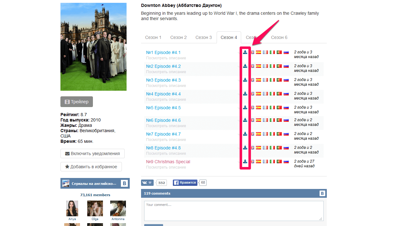Image resolution: width=403 pixels, height=226 pixels.
Task: Choose Italian flag for Episode #4.7
Action: [x=272, y=134]
